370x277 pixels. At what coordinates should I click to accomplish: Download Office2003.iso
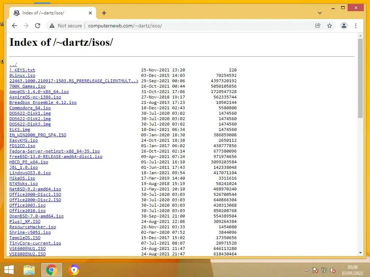(x=27, y=205)
